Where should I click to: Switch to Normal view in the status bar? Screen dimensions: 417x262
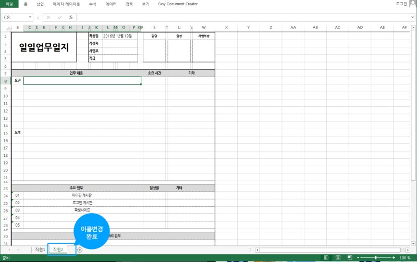(x=326, y=257)
